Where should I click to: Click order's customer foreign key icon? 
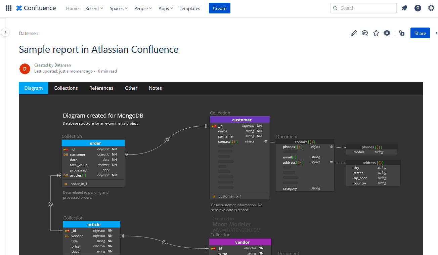[x=65, y=155]
